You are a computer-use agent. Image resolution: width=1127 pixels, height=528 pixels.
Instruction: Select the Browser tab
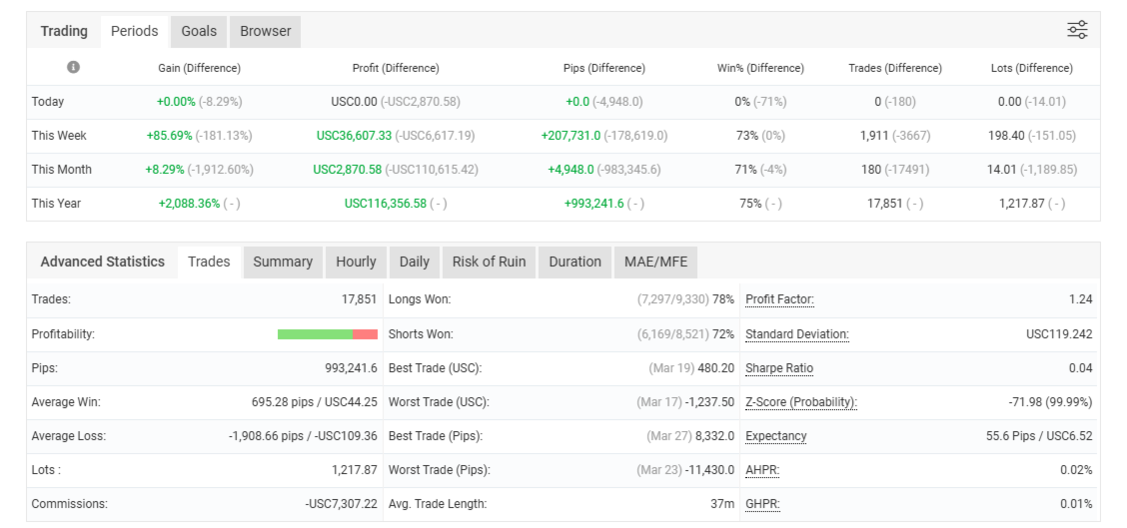(x=266, y=31)
